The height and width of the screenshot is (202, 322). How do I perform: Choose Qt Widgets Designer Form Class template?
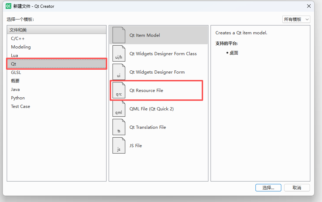pyautogui.click(x=159, y=53)
